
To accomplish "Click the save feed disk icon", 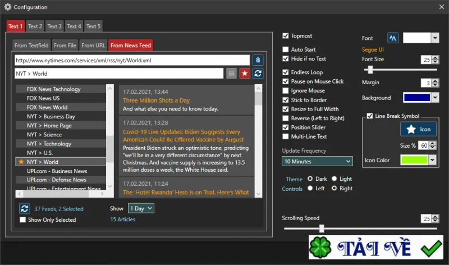I will pyautogui.click(x=231, y=74).
